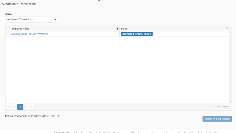236x133 pixels.
Task: Click the Submitted for final review badge
Action: point(137,34)
